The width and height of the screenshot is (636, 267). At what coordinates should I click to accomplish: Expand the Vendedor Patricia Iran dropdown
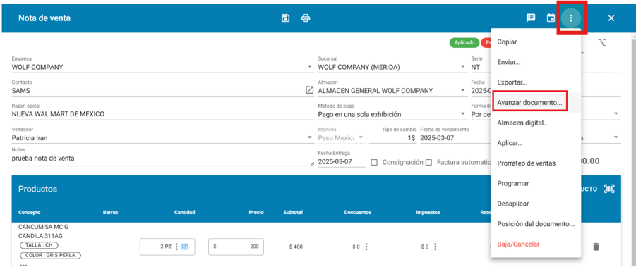pyautogui.click(x=309, y=138)
